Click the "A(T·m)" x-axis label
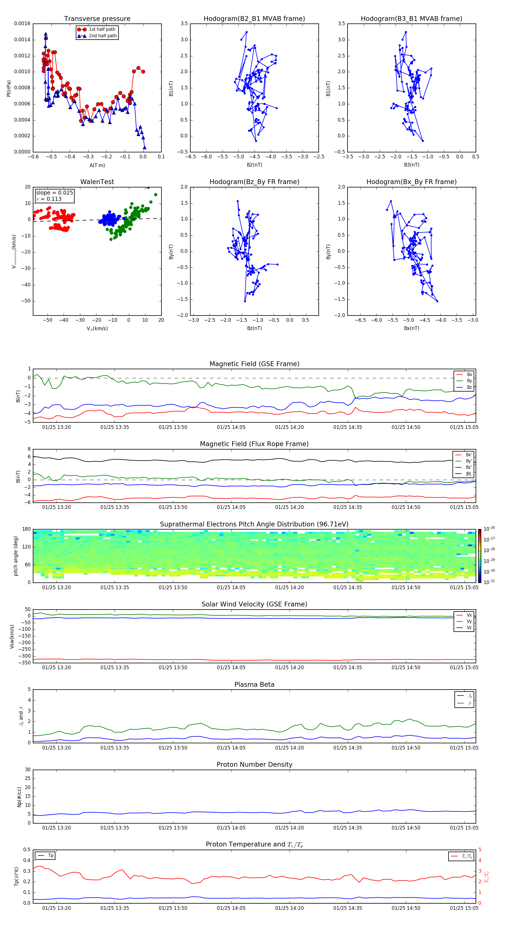The width and height of the screenshot is (509, 933). pyautogui.click(x=97, y=165)
